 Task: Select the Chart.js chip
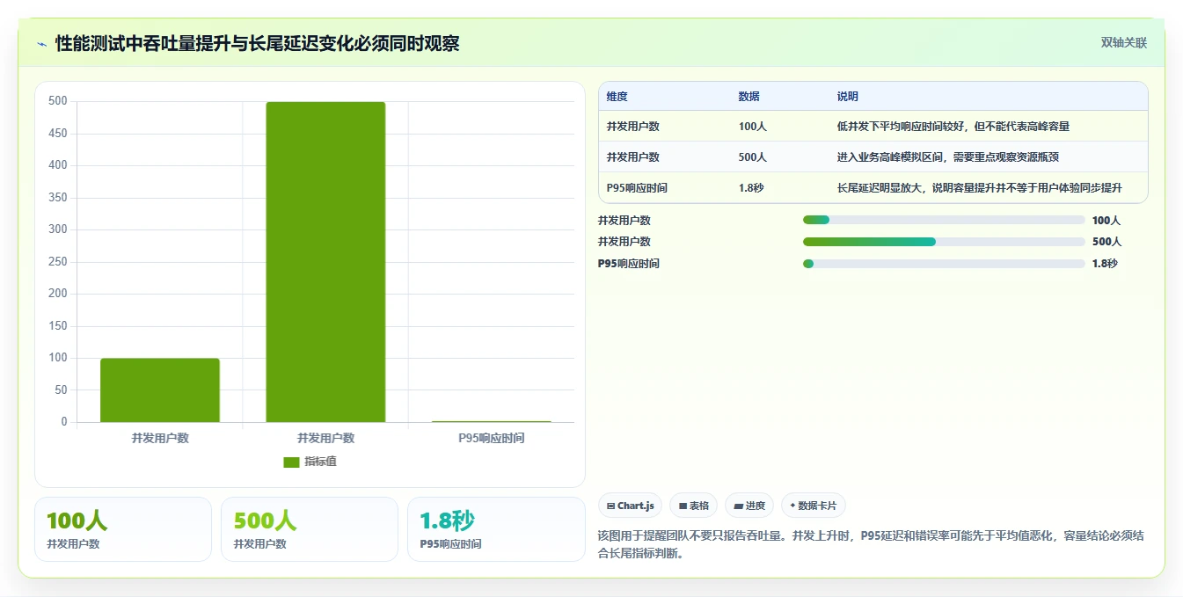pos(630,506)
